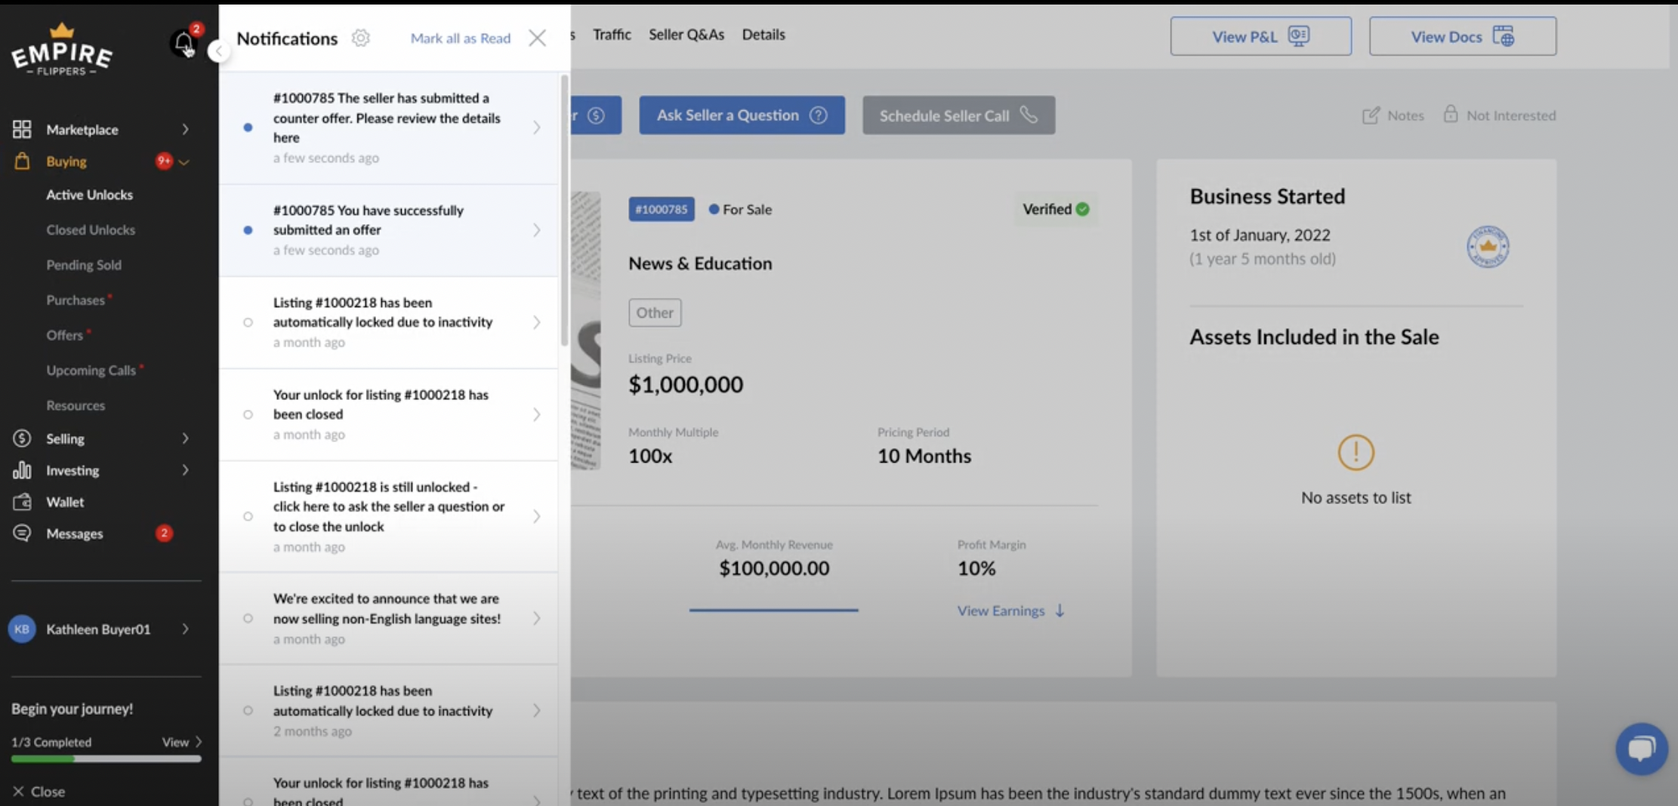Open the Traffic tab
The image size is (1678, 806).
pos(611,35)
